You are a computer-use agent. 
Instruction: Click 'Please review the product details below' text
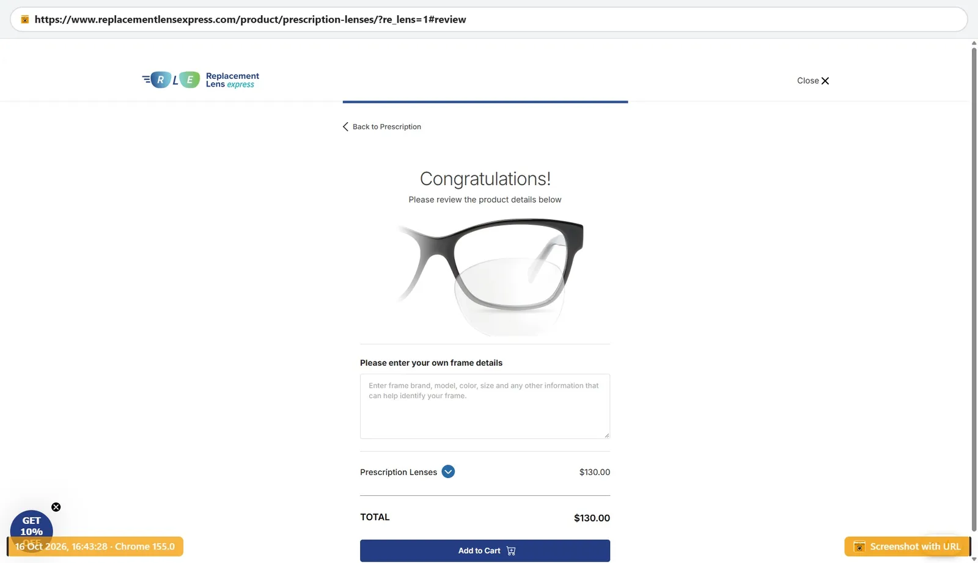point(485,200)
